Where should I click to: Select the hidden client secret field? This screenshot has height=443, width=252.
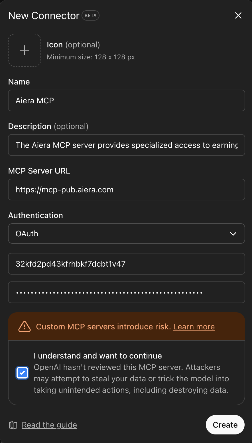coord(126,292)
